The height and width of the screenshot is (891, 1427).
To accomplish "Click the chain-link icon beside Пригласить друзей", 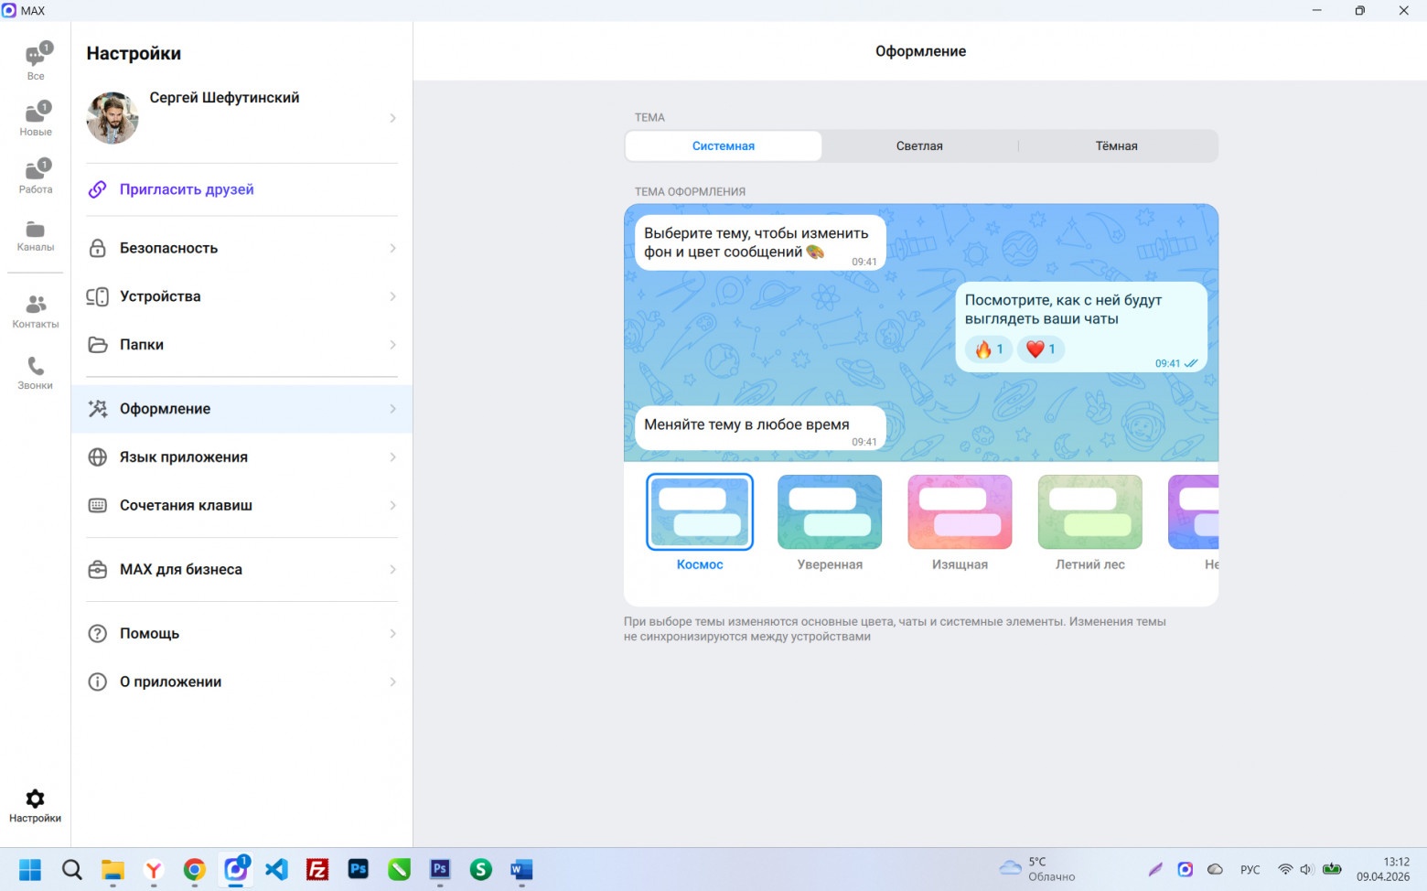I will pyautogui.click(x=97, y=189).
